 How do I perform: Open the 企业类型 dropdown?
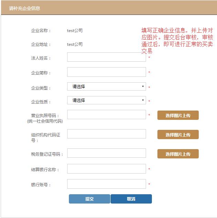pyautogui.click(x=106, y=86)
